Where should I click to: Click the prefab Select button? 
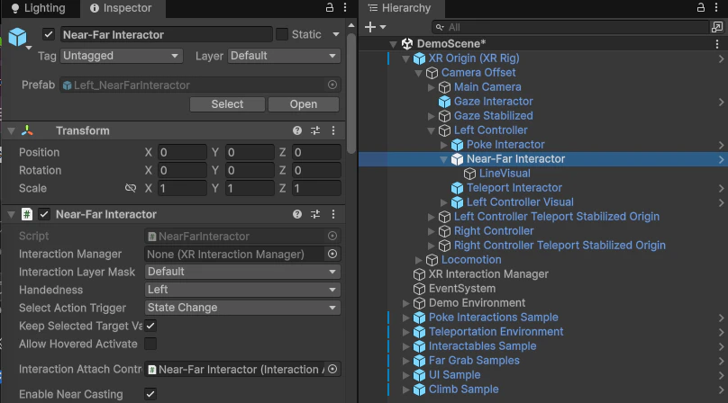coord(227,104)
